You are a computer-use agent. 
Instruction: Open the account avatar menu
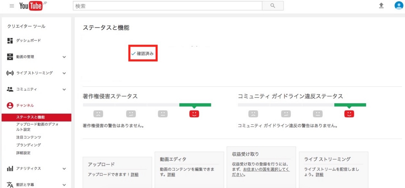(399, 6)
